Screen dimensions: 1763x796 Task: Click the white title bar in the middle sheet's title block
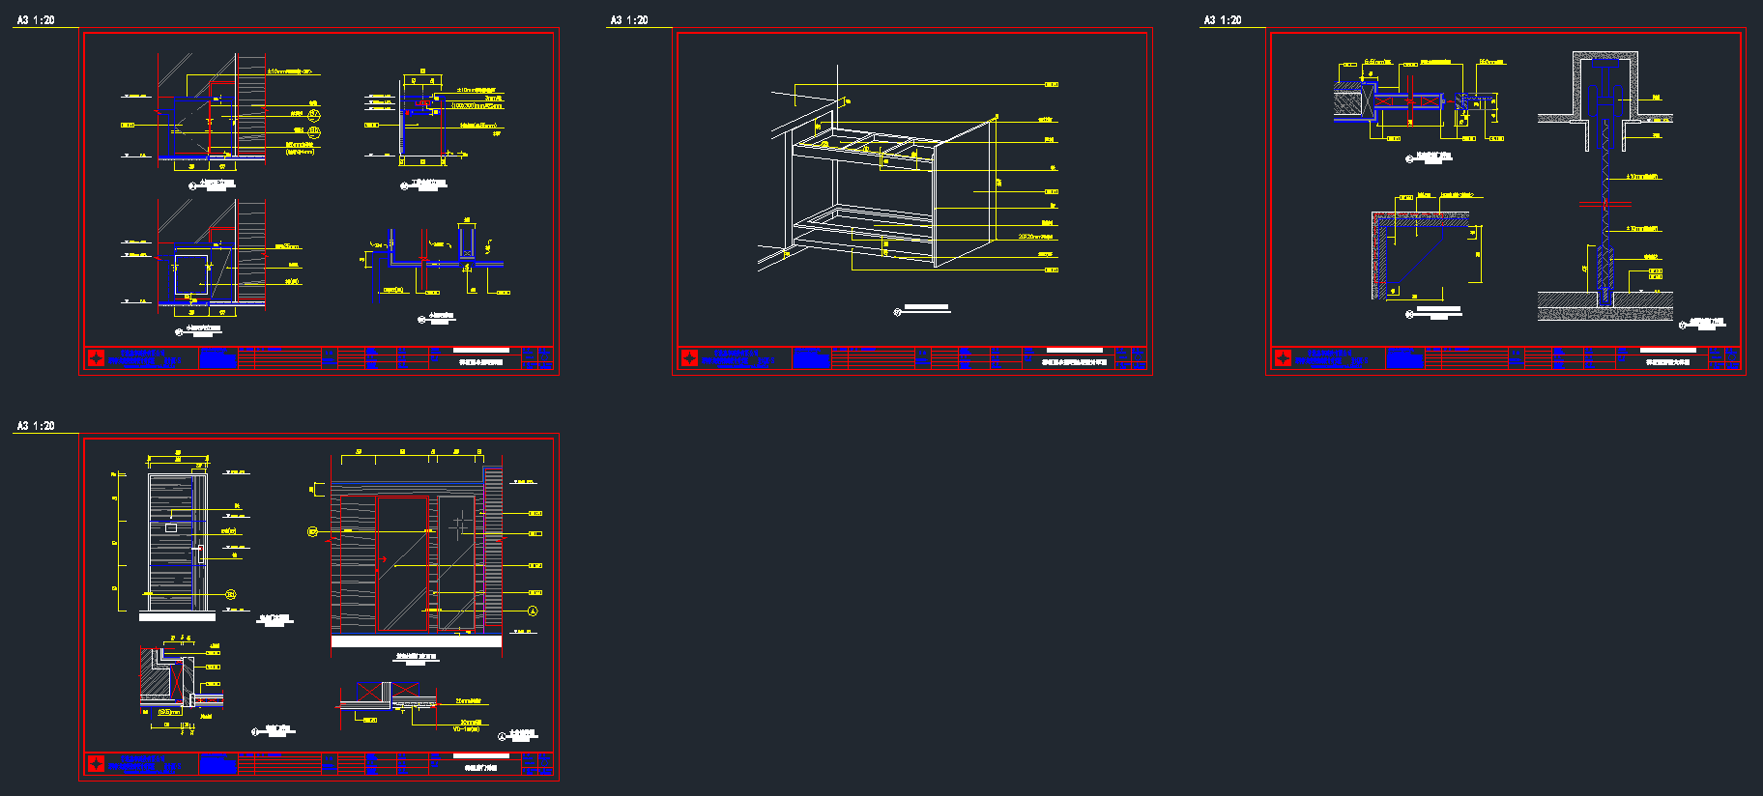pos(1075,351)
